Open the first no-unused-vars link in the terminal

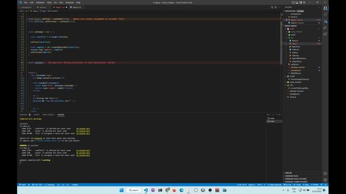coord(83,129)
